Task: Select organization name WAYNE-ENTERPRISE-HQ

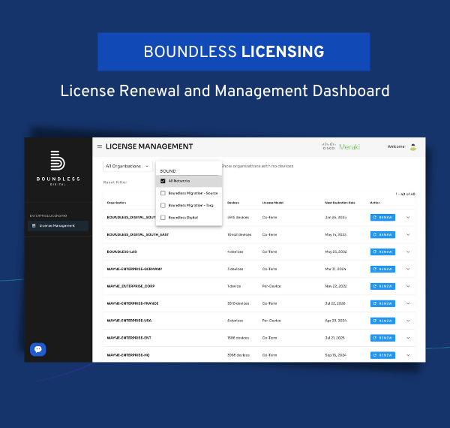Action: [x=128, y=355]
